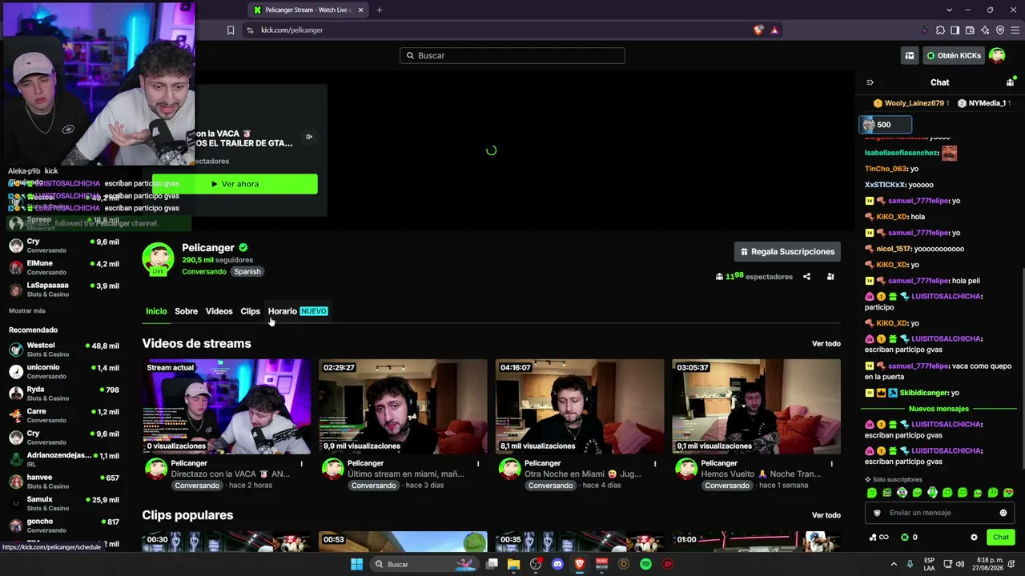Select the Pelicanger Stream browser tab
Screen dimensions: 1025x576
coord(307,10)
